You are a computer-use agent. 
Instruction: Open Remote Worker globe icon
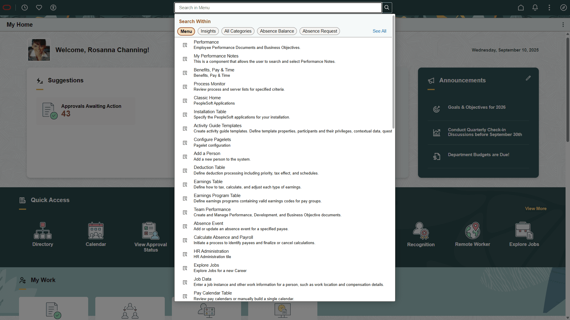click(472, 231)
